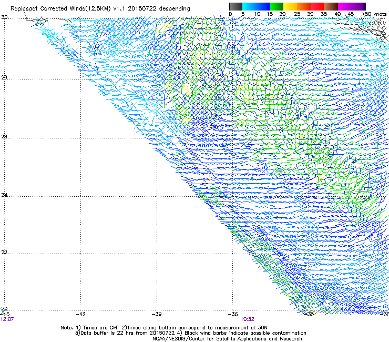Click the orange 25-30 knots color swatch
The width and height of the screenshot is (389, 342).
304,6
